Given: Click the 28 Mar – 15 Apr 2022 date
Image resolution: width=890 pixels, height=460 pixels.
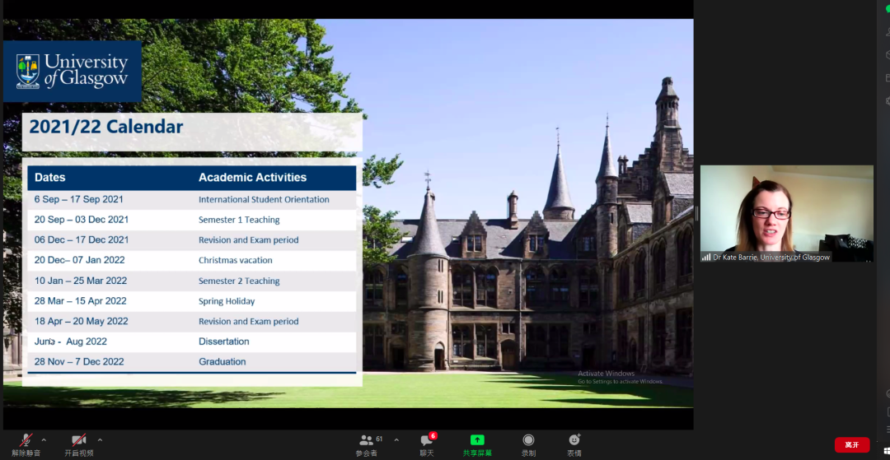Looking at the screenshot, I should [x=81, y=301].
